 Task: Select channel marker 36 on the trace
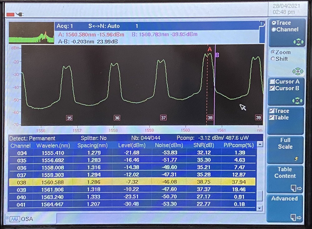pos(117,118)
